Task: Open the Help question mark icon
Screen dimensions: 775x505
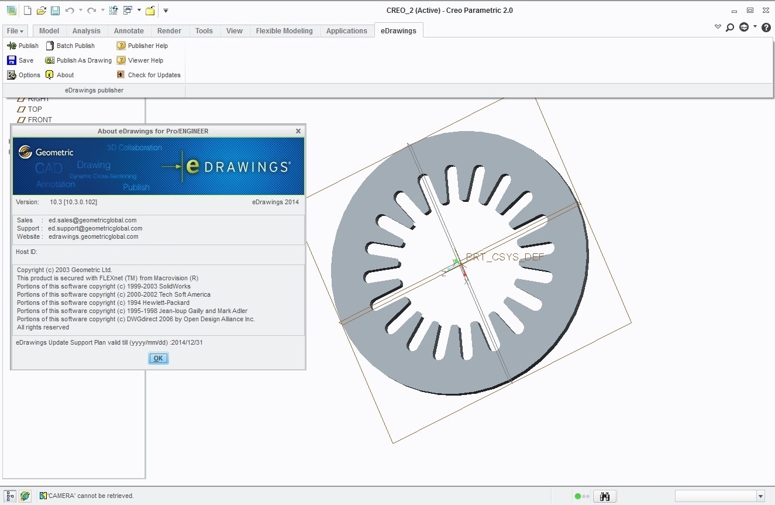Action: [x=766, y=27]
